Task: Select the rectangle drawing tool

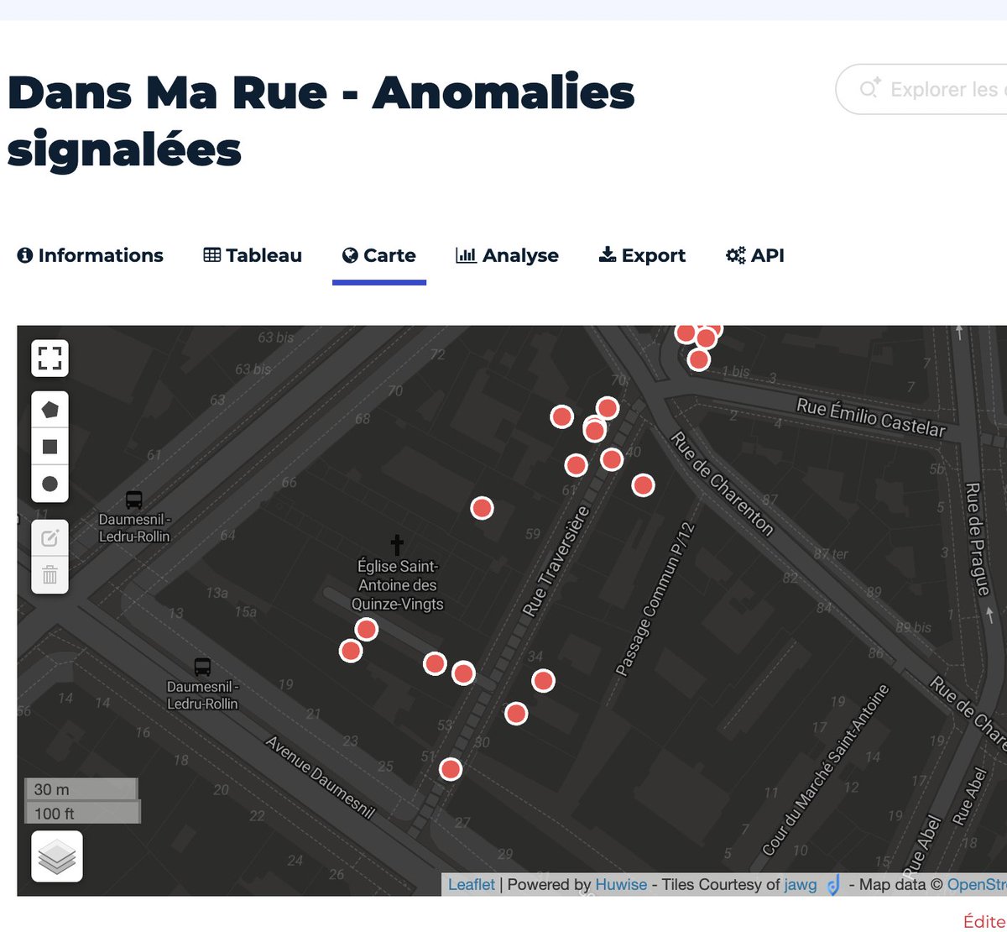Action: tap(50, 446)
